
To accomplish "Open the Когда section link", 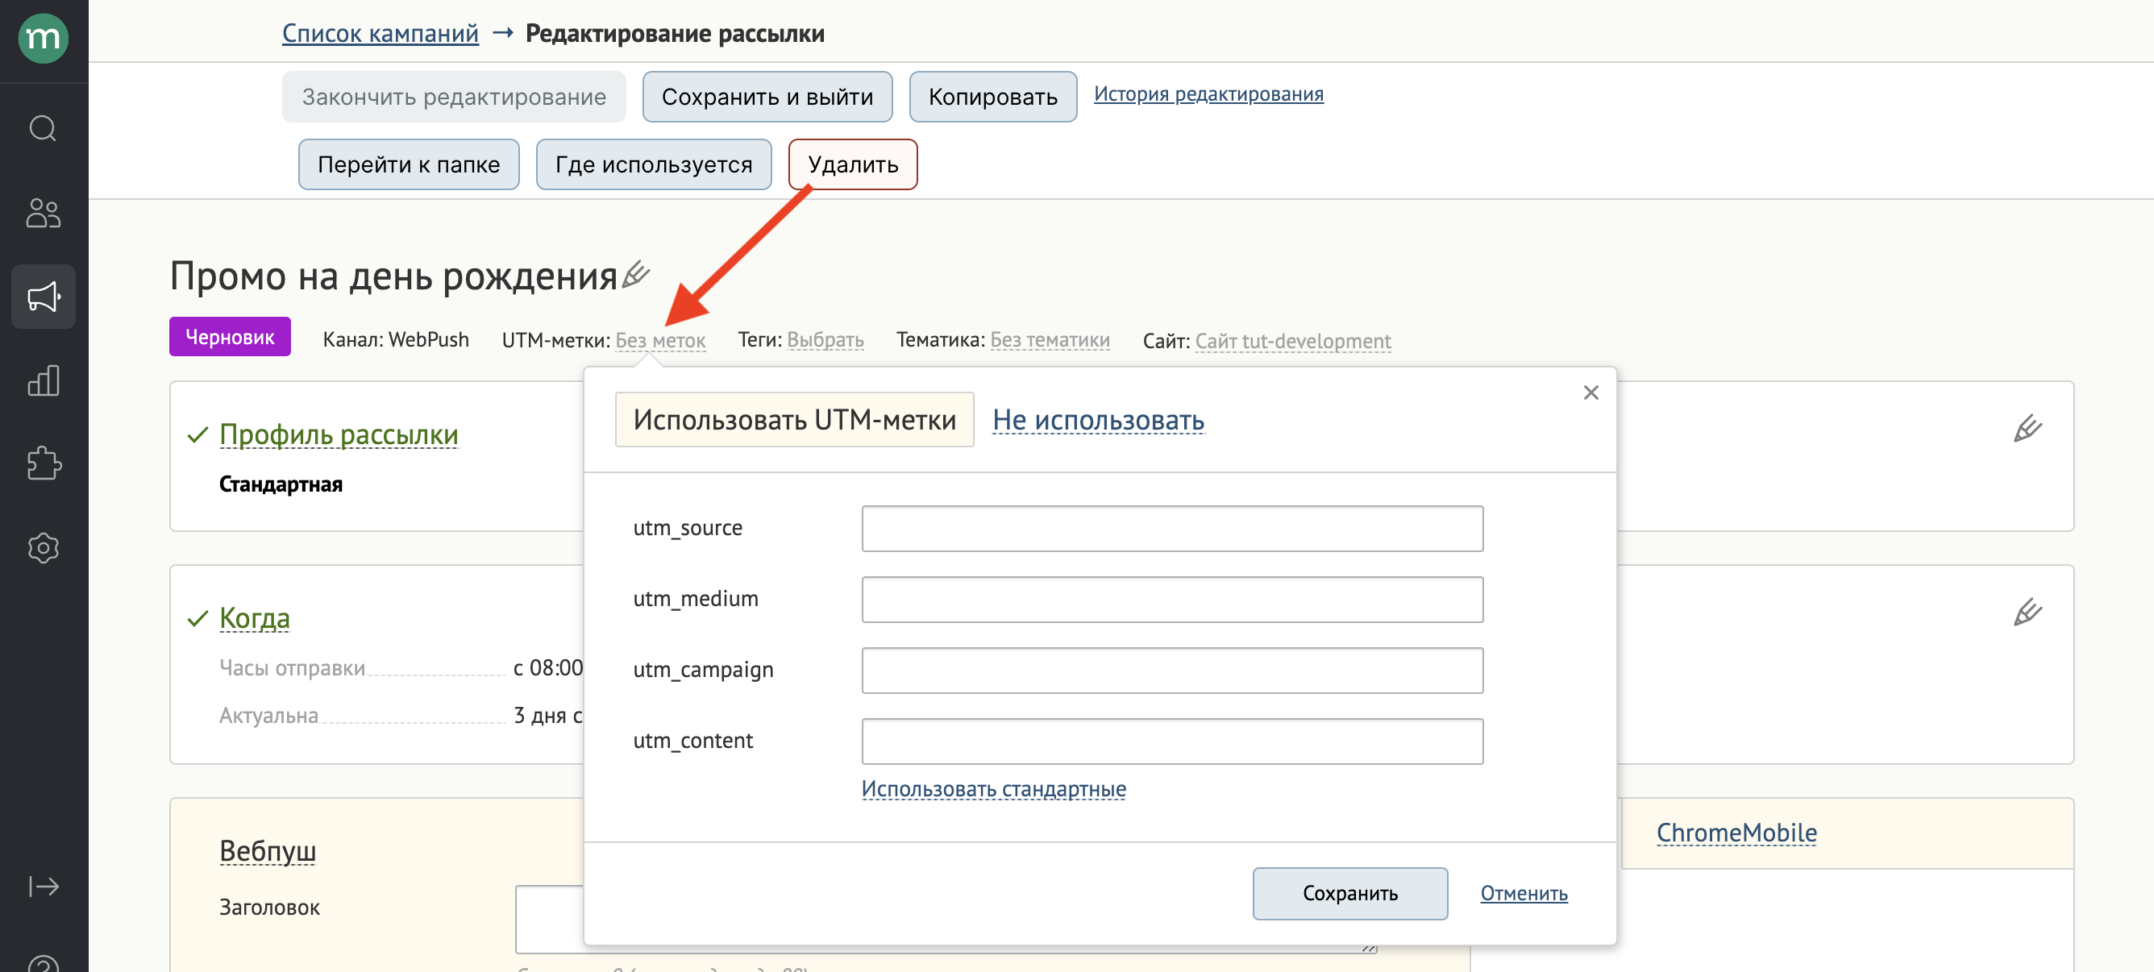I will point(254,618).
